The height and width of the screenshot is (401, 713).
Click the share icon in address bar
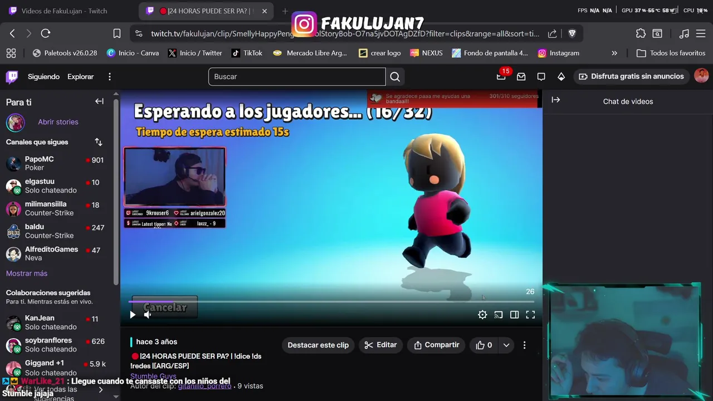[x=552, y=33]
